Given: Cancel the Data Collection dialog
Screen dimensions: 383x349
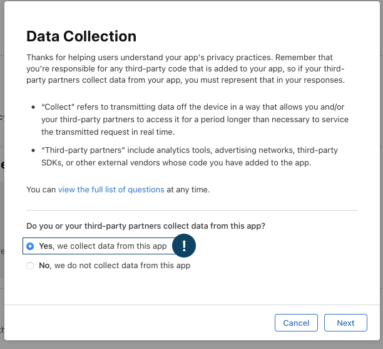Looking at the screenshot, I should pyautogui.click(x=296, y=323).
